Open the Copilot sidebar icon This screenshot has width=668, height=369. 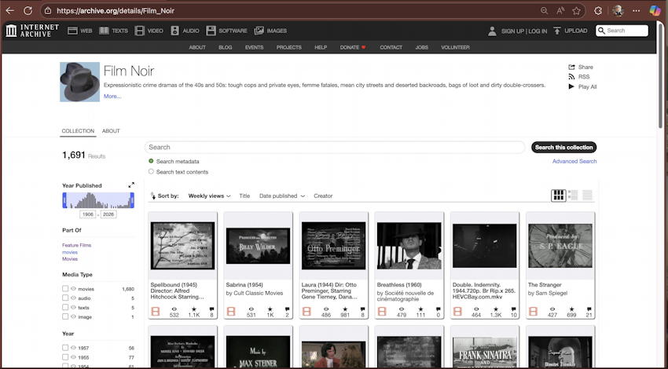coord(655,11)
